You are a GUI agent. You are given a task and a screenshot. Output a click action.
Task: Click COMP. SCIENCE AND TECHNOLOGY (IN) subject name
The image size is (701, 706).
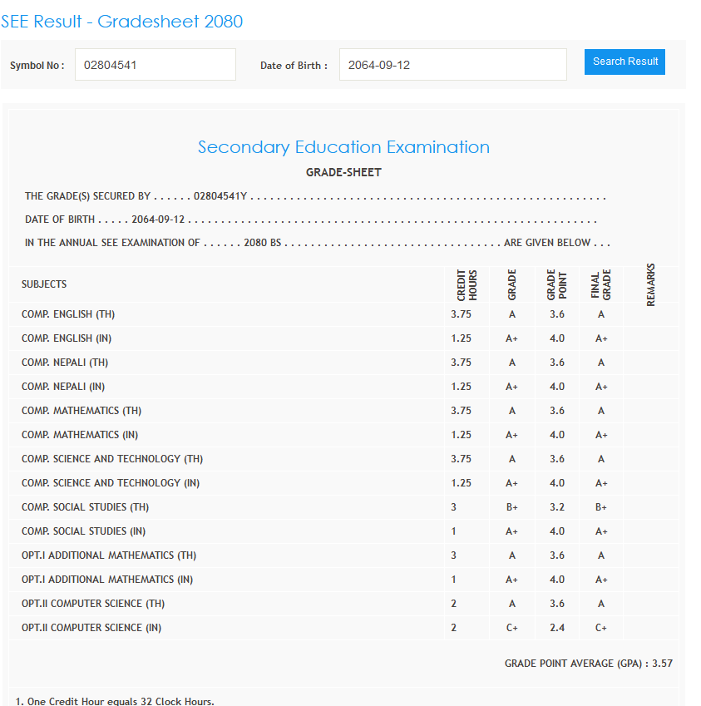[x=111, y=483]
